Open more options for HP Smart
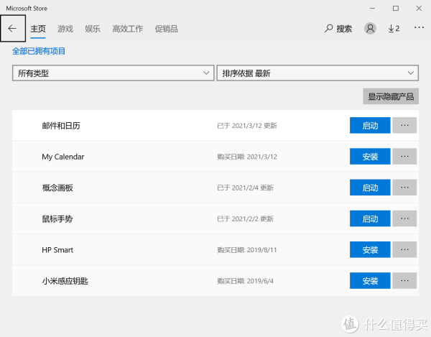The image size is (431, 337). click(x=404, y=249)
